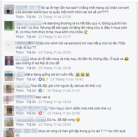Like the Dú hu, đã đặt xong comment
Image resolution: width=138 pixels, height=137 pixels.
(20, 125)
